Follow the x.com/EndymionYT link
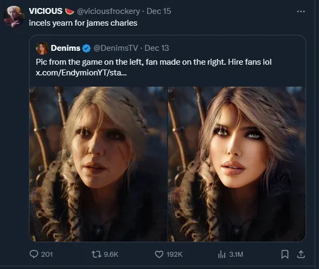Image resolution: width=319 pixels, height=269 pixels. [x=81, y=73]
